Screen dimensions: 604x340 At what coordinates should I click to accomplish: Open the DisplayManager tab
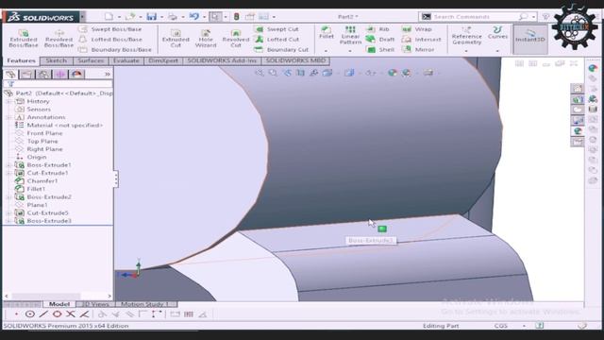(76, 74)
